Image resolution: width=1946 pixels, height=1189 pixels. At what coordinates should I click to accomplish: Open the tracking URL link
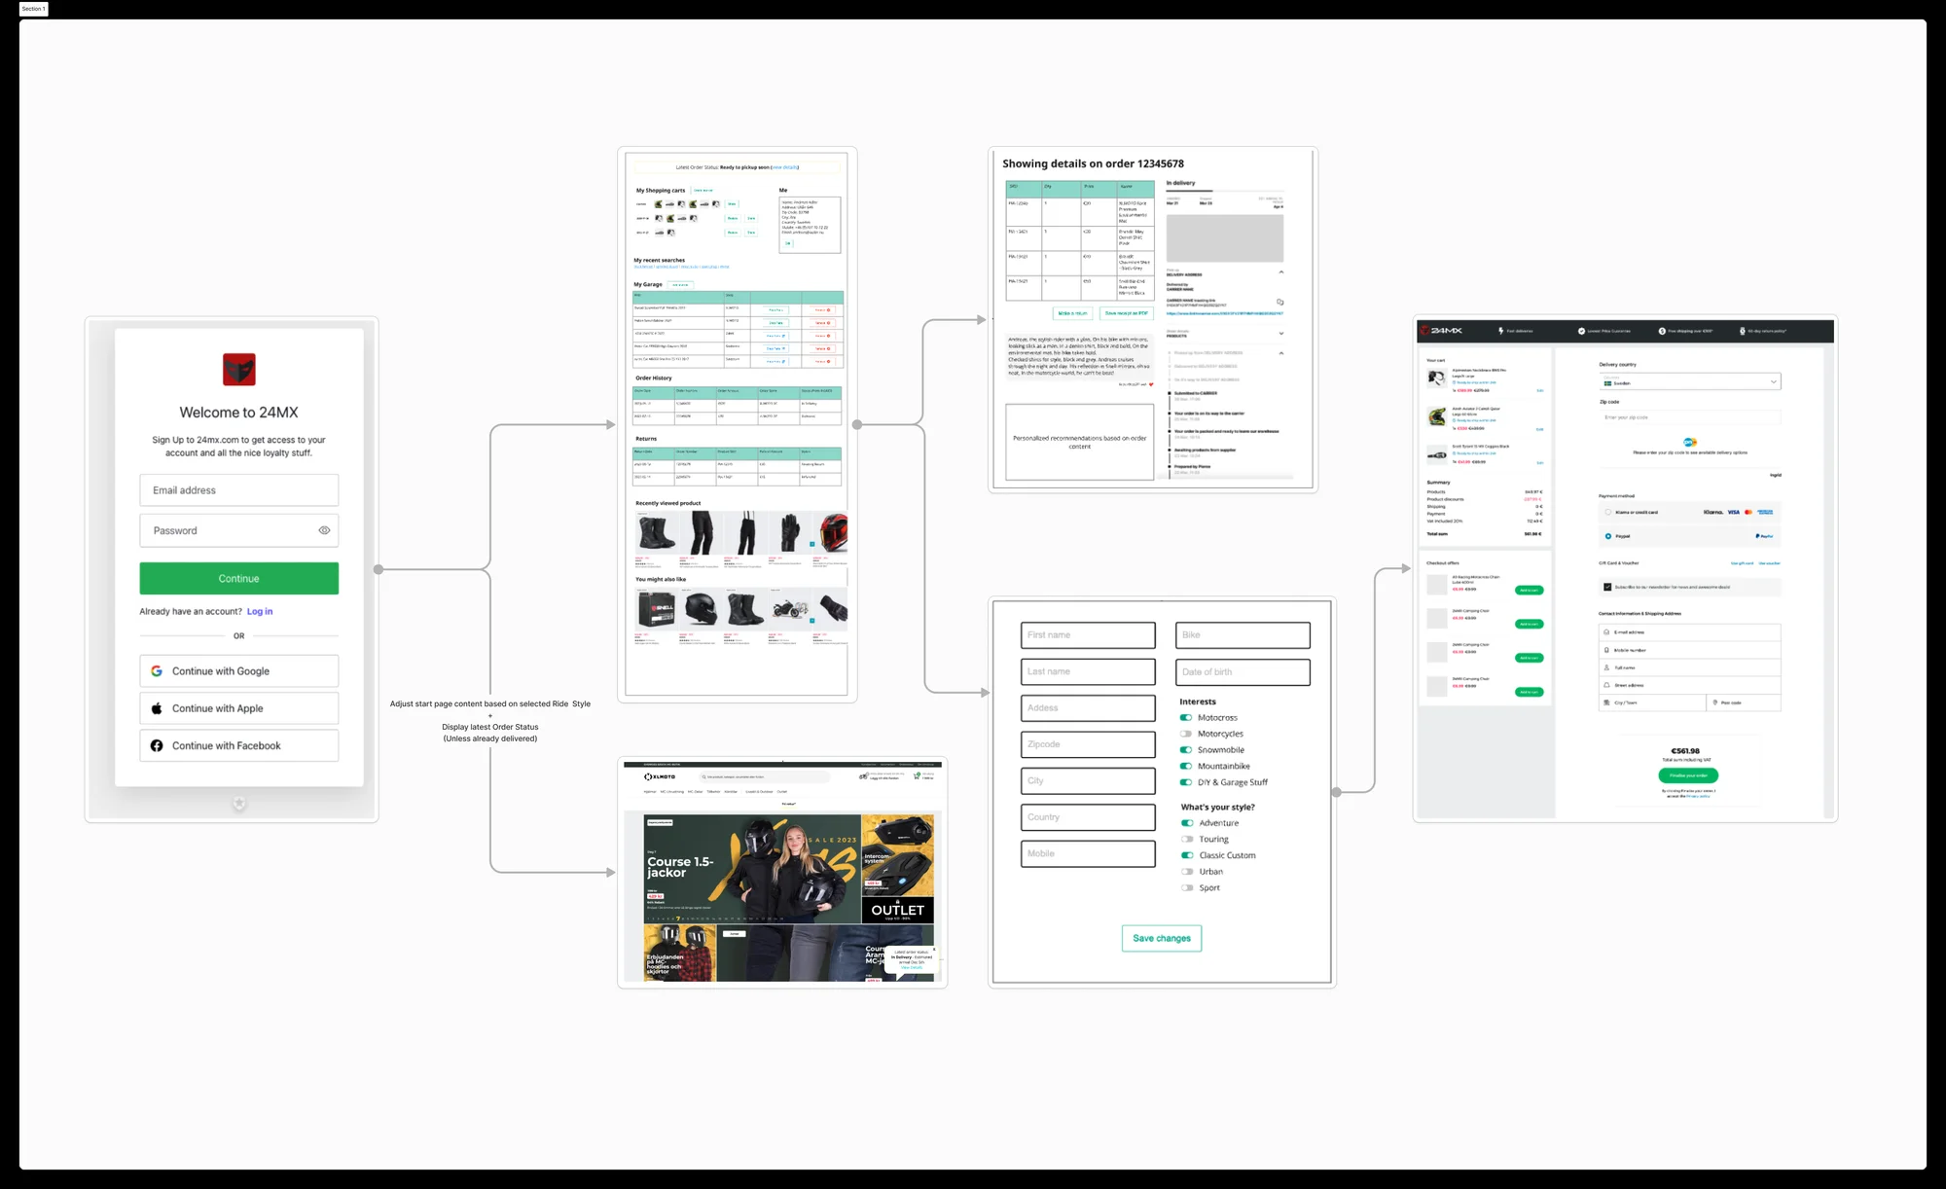pos(1225,313)
